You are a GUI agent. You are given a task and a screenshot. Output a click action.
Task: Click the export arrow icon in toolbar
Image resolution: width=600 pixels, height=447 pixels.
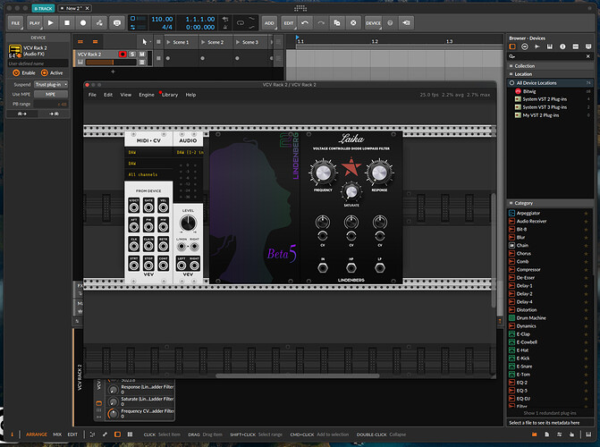[x=406, y=23]
